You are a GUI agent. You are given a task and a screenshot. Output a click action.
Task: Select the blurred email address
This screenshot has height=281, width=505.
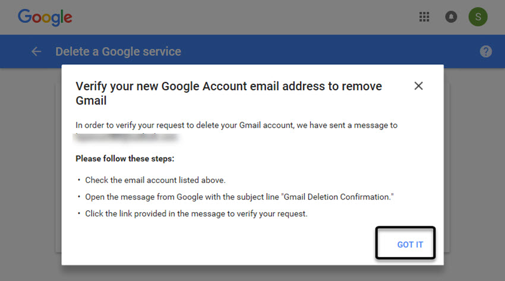tap(126, 137)
